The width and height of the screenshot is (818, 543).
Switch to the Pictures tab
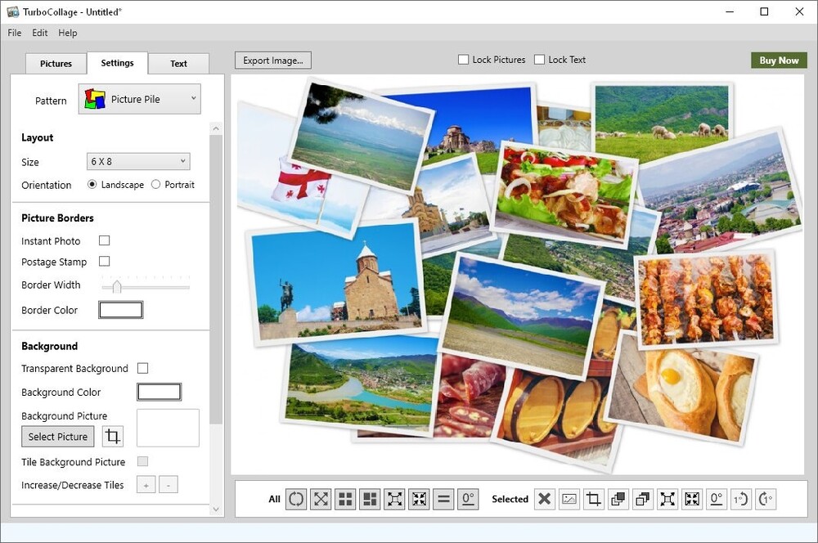(56, 64)
